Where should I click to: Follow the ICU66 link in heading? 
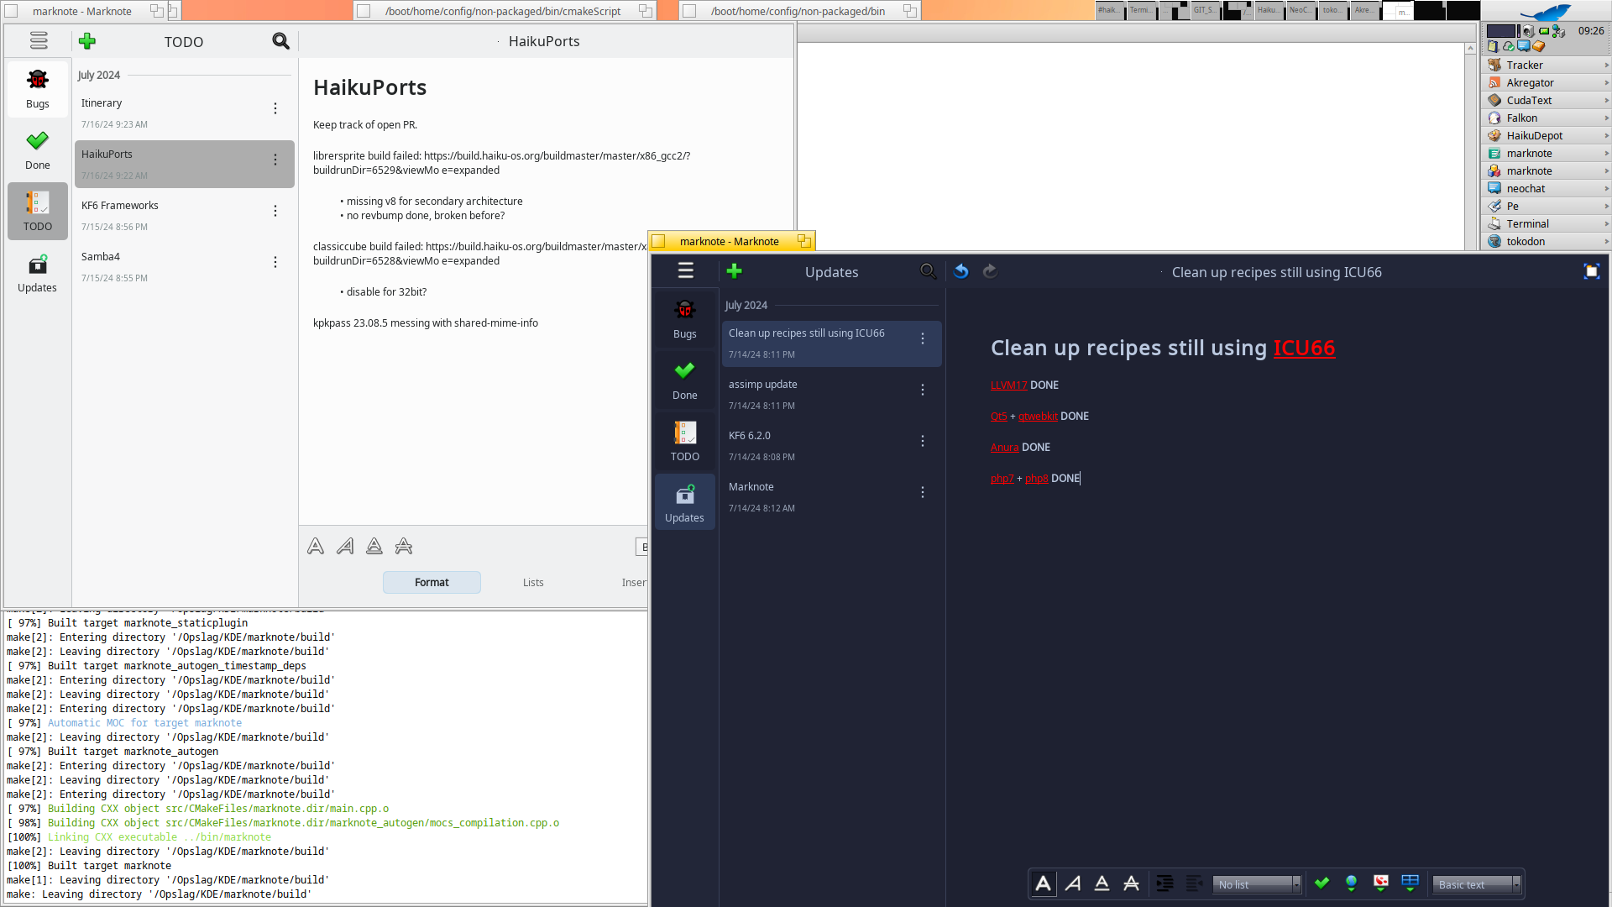[1304, 348]
